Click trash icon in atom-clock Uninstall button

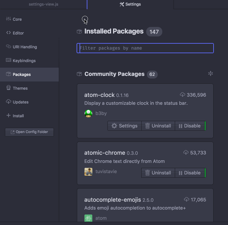tap(147, 126)
